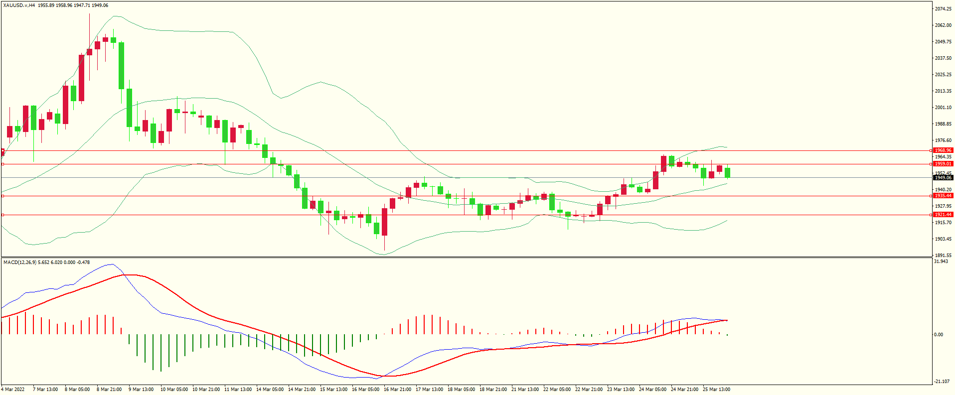The height and width of the screenshot is (395, 955).
Task: Click the 1940.20 price scale label
Action: [x=944, y=190]
